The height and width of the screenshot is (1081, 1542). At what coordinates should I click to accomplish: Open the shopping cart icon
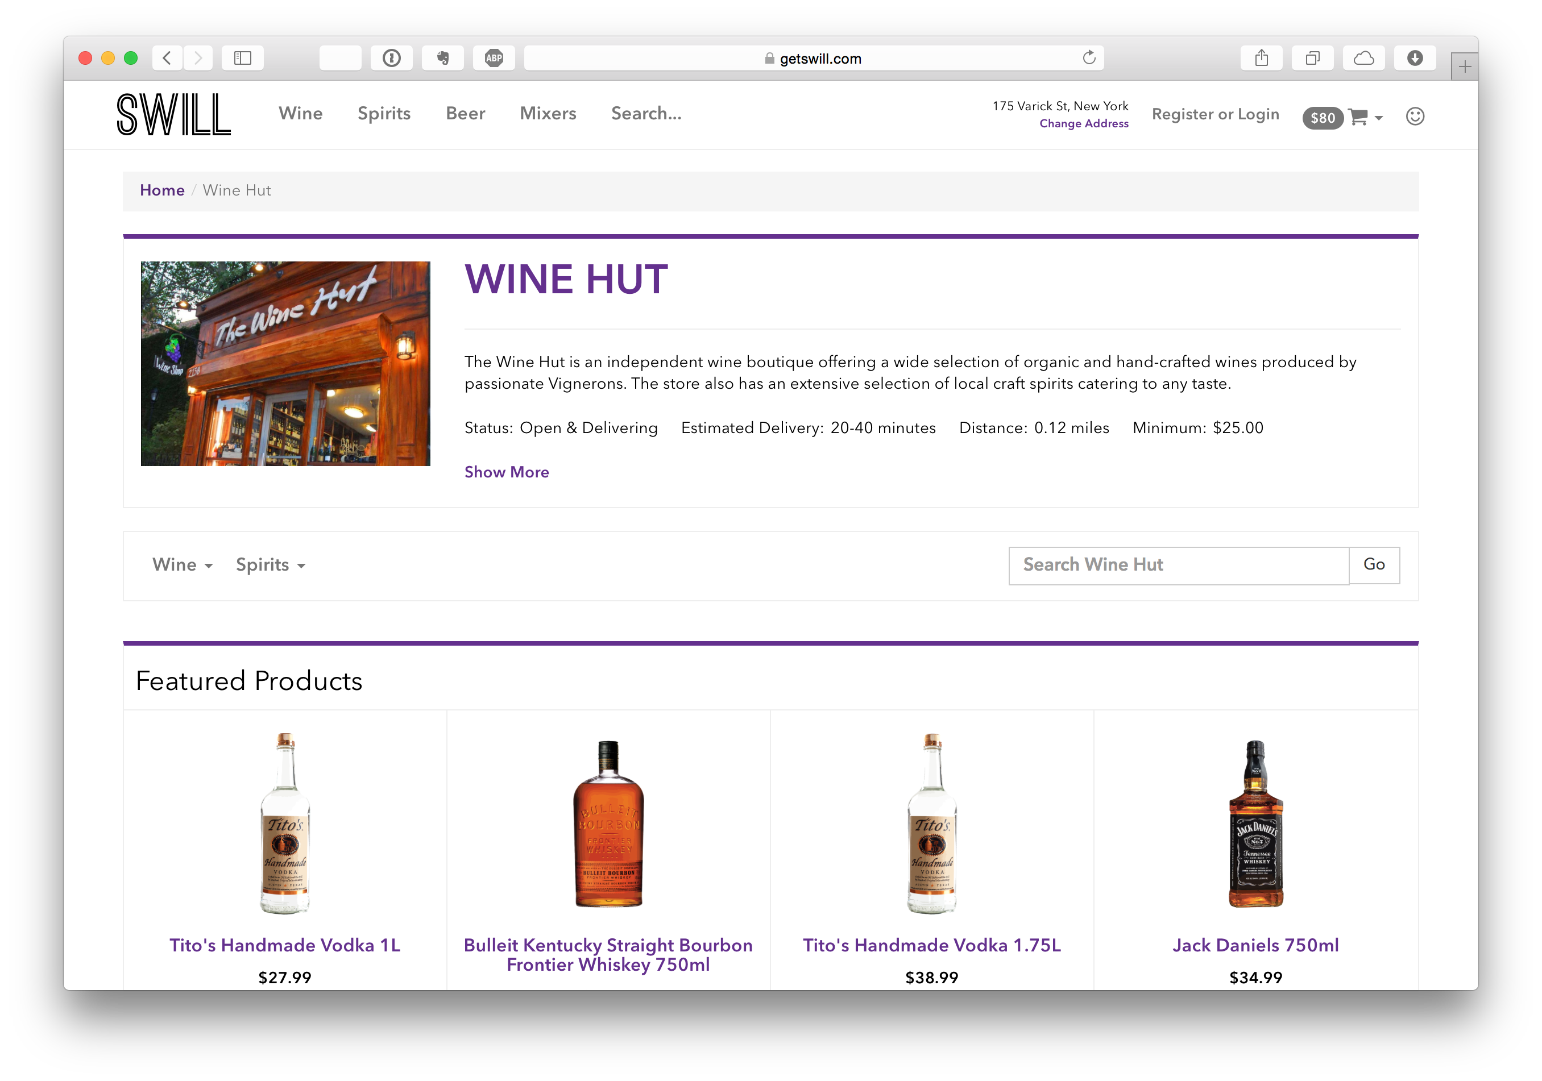point(1358,117)
